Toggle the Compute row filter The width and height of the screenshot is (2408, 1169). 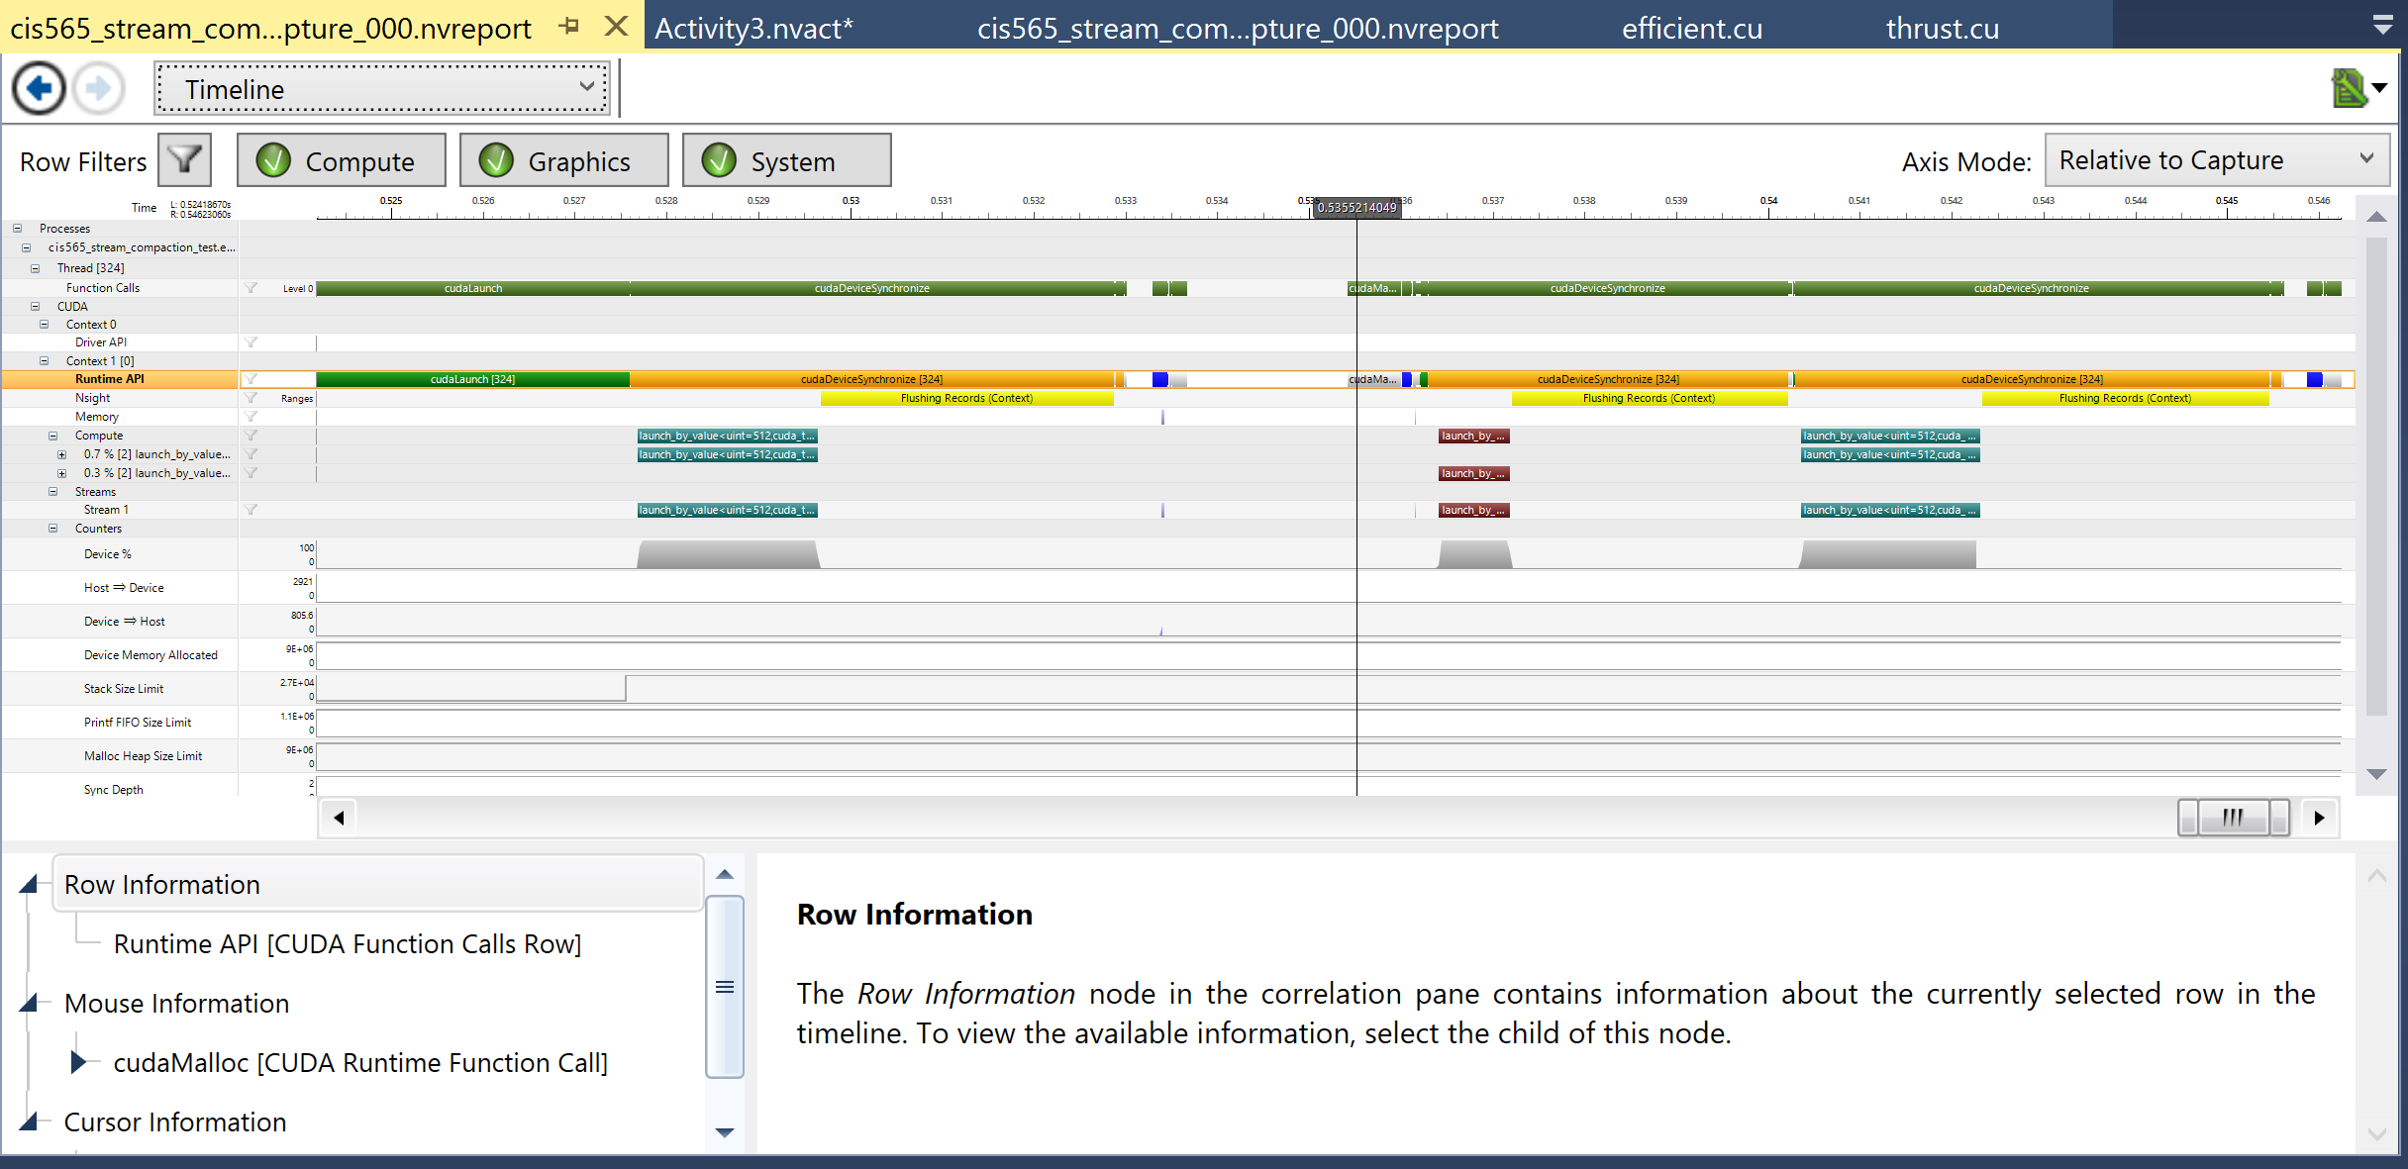[x=342, y=160]
